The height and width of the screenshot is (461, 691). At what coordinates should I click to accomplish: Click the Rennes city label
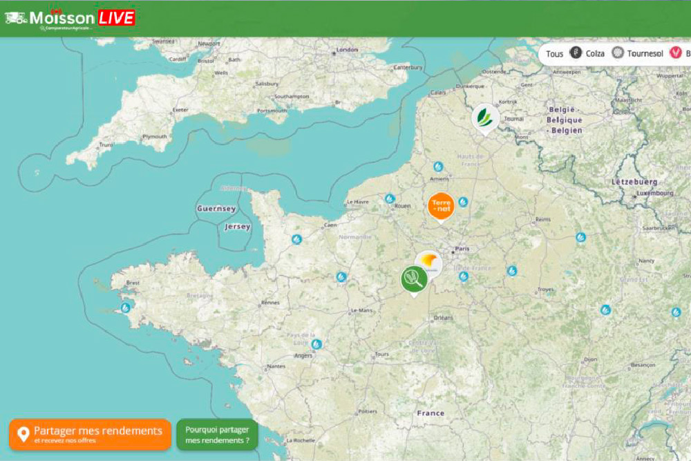pyautogui.click(x=270, y=302)
